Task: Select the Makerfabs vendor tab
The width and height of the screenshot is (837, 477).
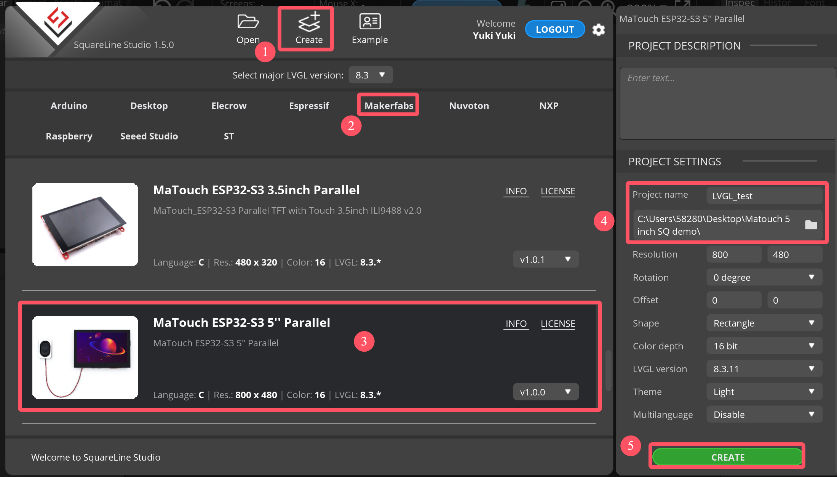Action: (x=389, y=106)
